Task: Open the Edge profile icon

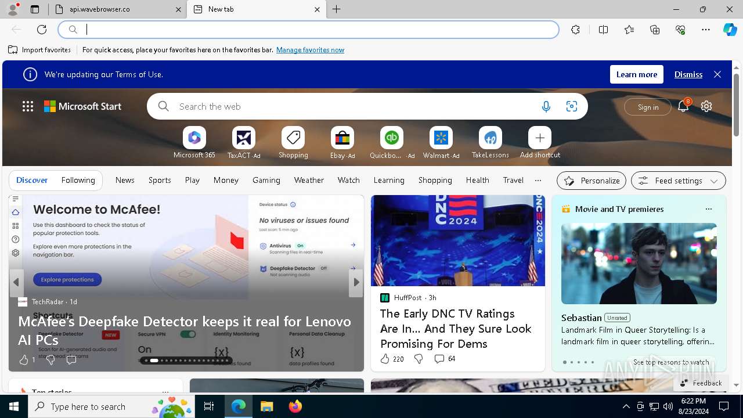Action: pyautogui.click(x=13, y=9)
